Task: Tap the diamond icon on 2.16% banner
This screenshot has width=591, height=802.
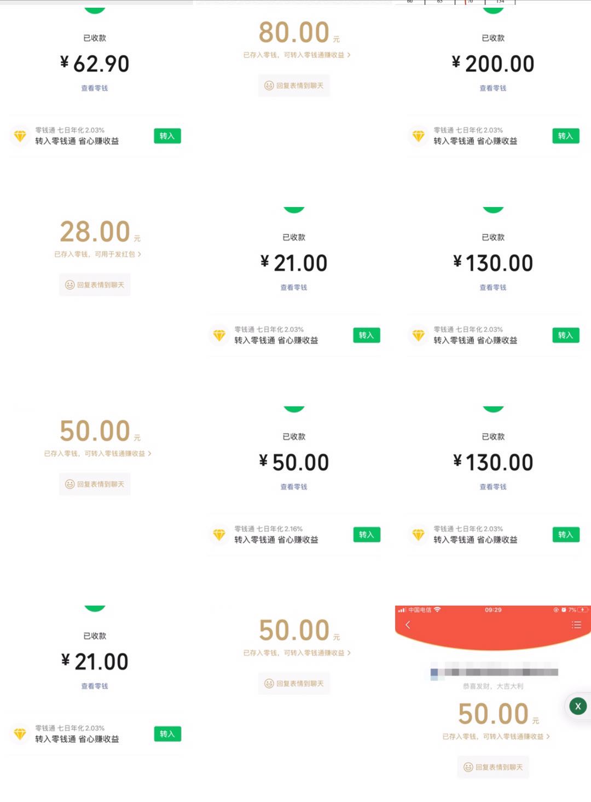Action: tap(219, 535)
